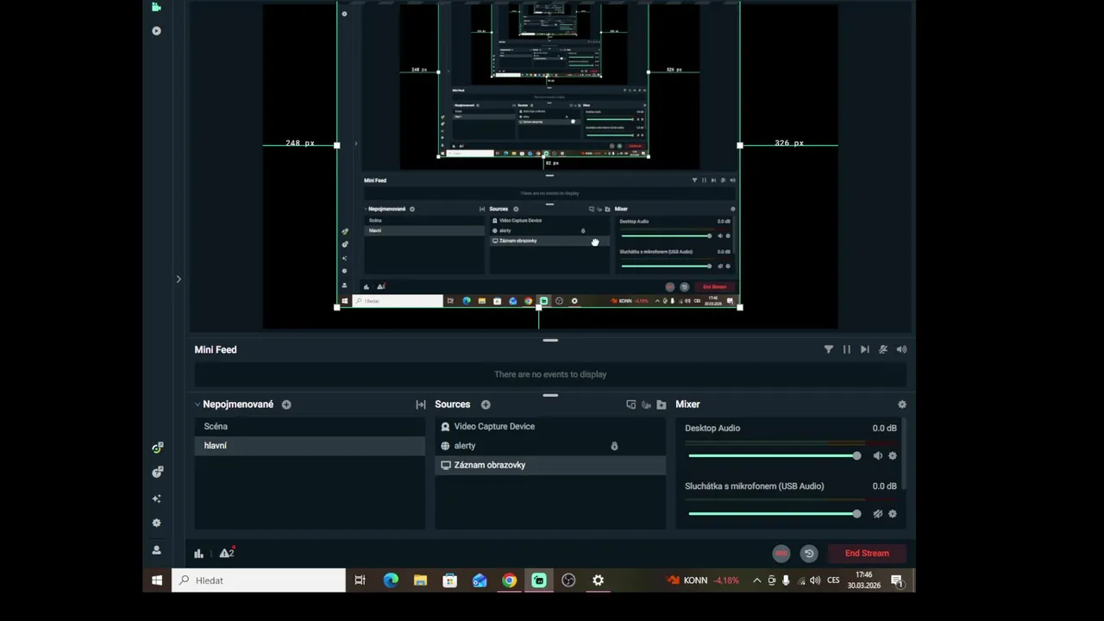Toggle the lock on the alerty source
Viewport: 1104px width, 621px height.
pyautogui.click(x=614, y=446)
